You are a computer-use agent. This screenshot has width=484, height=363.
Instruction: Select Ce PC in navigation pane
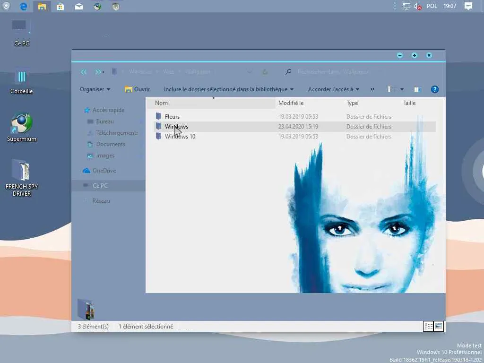(x=108, y=185)
